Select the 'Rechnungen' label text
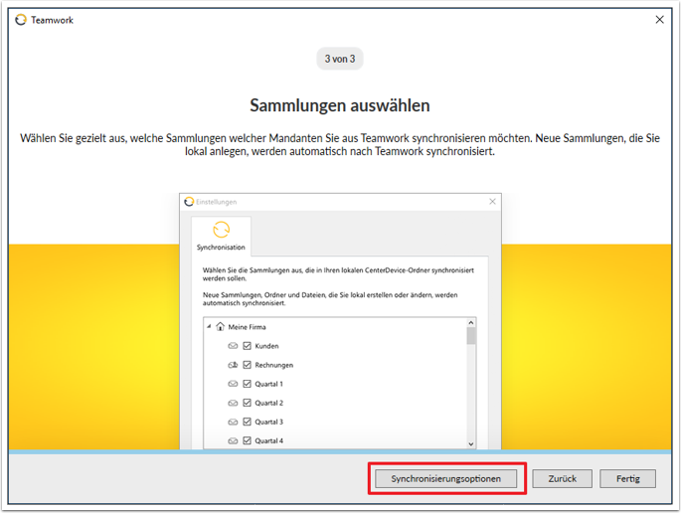Viewport: 681px width, 513px height. click(x=274, y=365)
